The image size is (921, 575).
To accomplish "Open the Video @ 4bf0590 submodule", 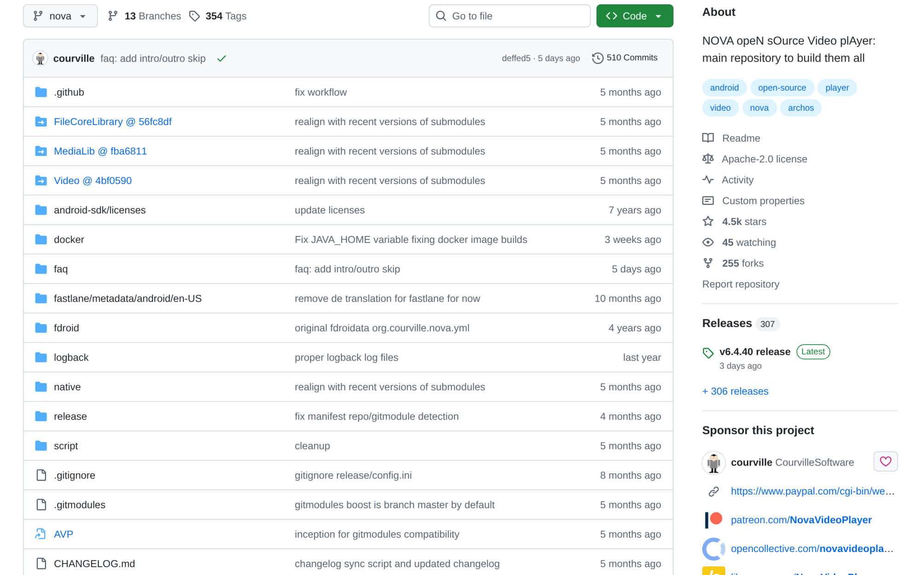I will 93,181.
